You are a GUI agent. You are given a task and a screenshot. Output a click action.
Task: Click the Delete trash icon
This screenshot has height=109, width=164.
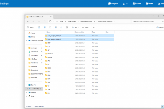click(x=67, y=27)
